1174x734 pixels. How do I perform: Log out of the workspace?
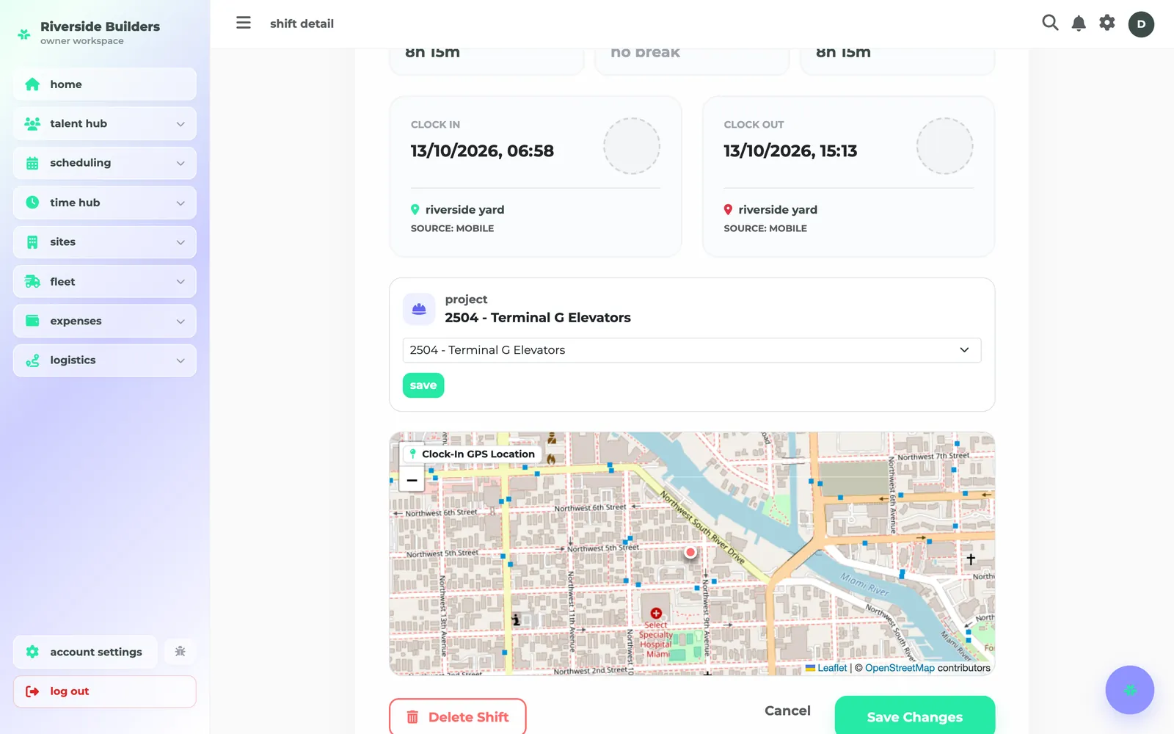105,691
